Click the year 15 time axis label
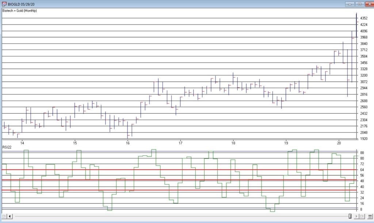The image size is (374, 223). point(75,143)
